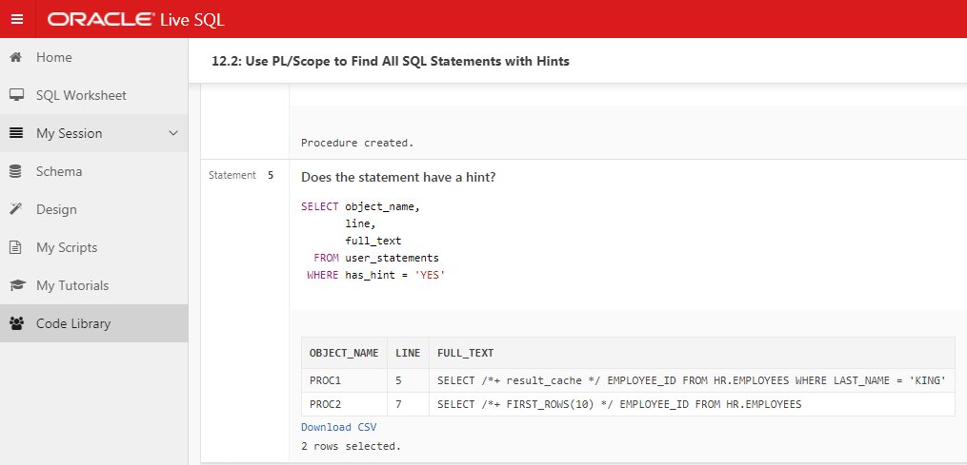Open Code Library in the sidebar
The image size is (967, 465).
pyautogui.click(x=93, y=323)
